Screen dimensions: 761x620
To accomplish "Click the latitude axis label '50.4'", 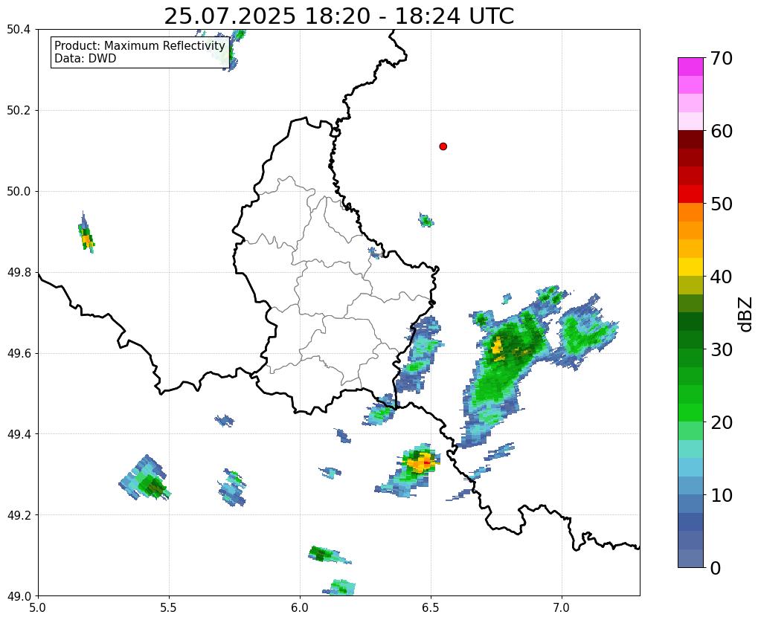I will [19, 30].
